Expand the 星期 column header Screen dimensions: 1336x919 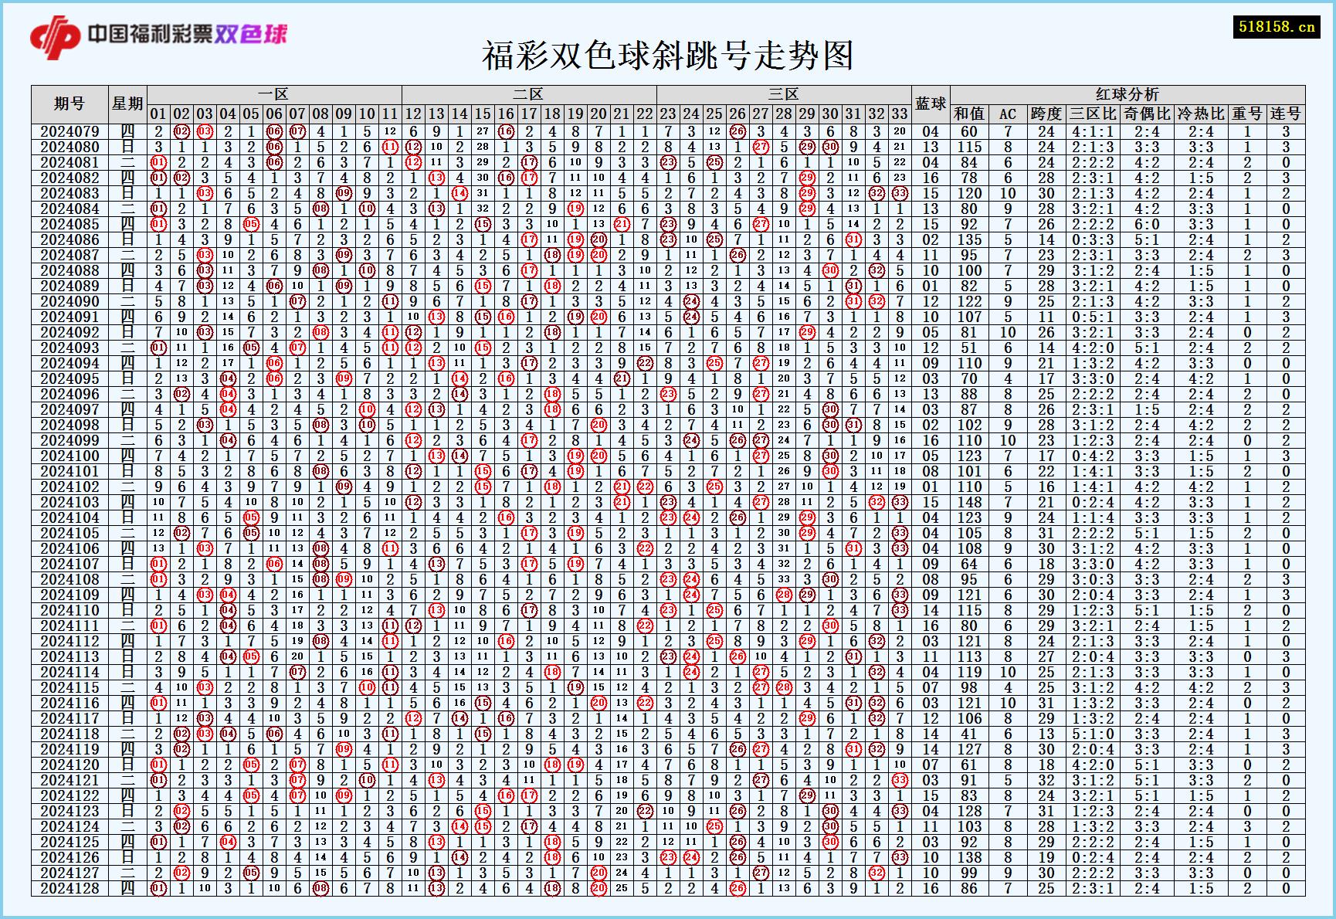tap(126, 102)
